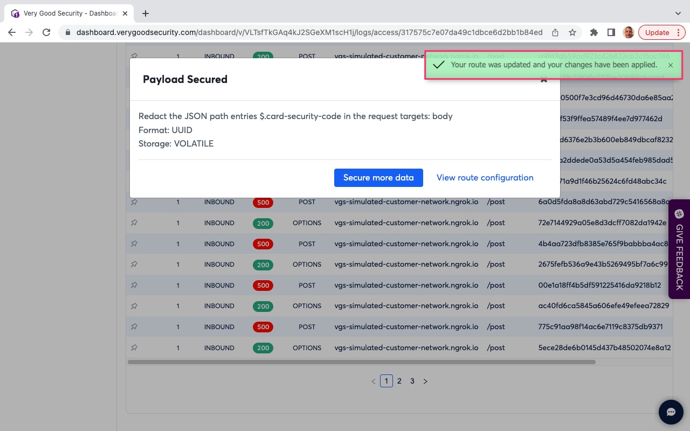Click 200 status badge in ac40fd6c row
This screenshot has width=690, height=431.
[x=263, y=307]
